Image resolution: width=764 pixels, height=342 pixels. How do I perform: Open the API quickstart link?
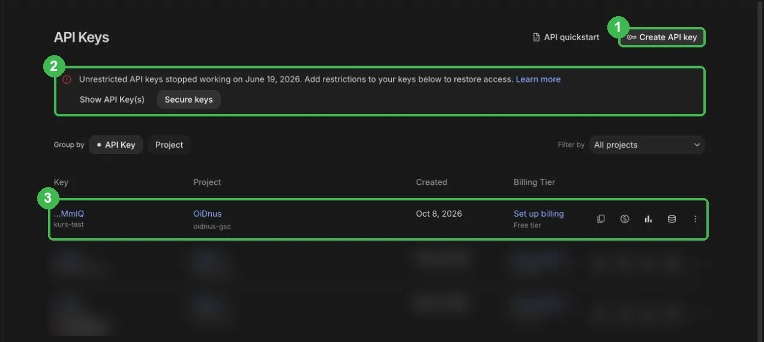coord(566,37)
